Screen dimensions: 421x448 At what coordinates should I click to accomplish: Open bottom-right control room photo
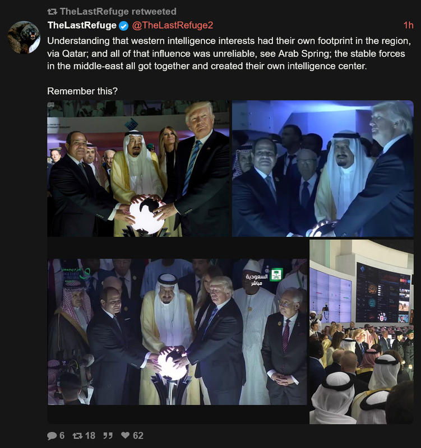[x=362, y=332]
